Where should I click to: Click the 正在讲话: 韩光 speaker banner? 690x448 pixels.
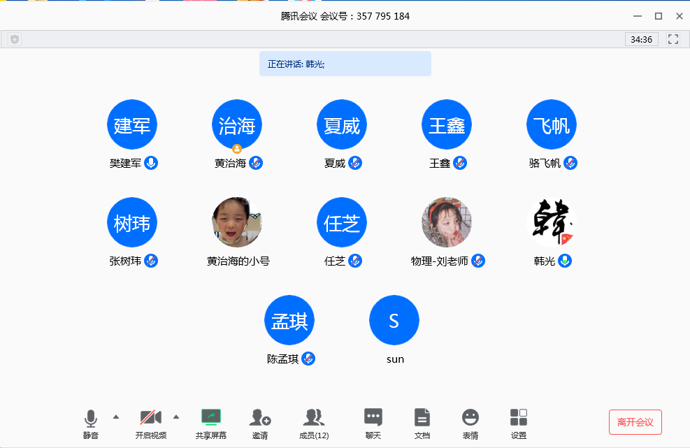(x=345, y=64)
